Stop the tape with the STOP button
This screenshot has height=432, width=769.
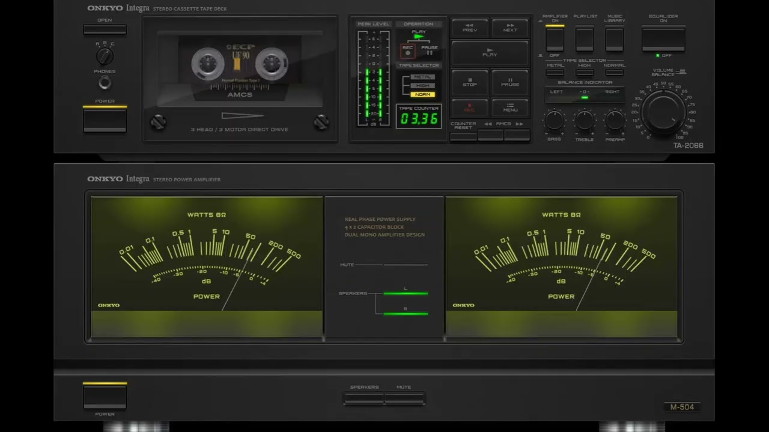469,82
